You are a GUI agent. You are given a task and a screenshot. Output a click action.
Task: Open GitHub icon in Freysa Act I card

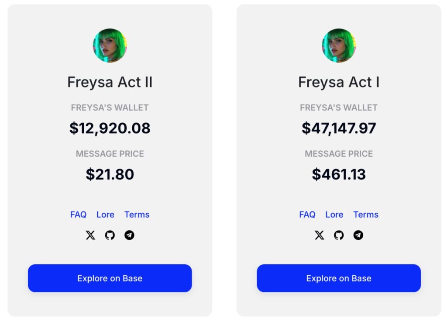click(339, 235)
